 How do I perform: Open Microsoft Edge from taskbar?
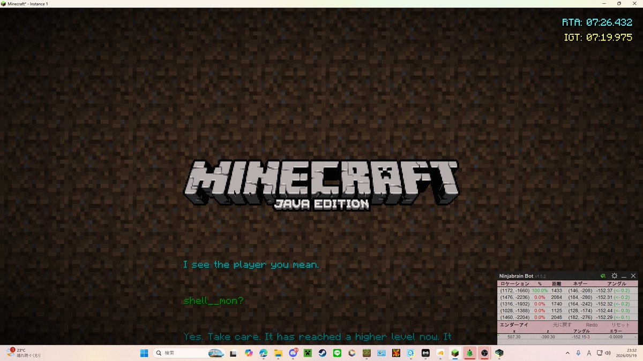(x=263, y=353)
